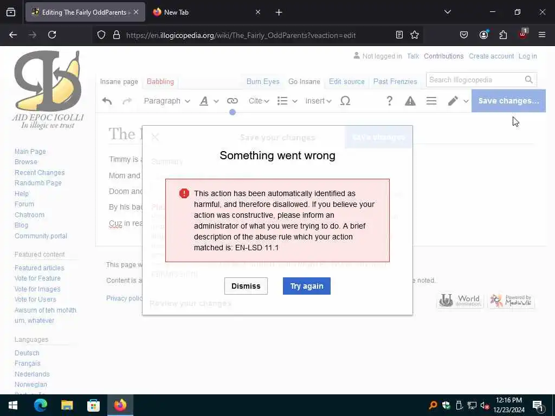Click the Firefox View icon
Viewport: 555px width, 416px height.
pyautogui.click(x=11, y=12)
